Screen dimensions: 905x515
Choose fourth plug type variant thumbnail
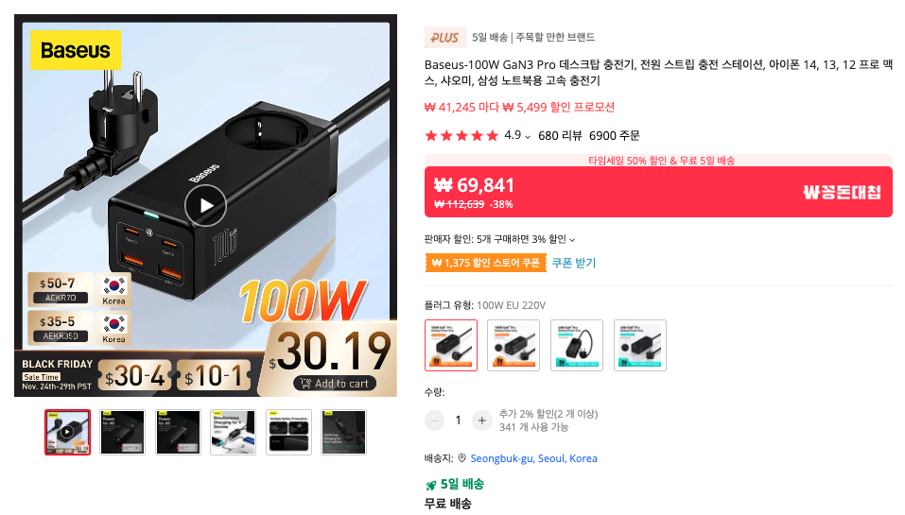[x=640, y=345]
